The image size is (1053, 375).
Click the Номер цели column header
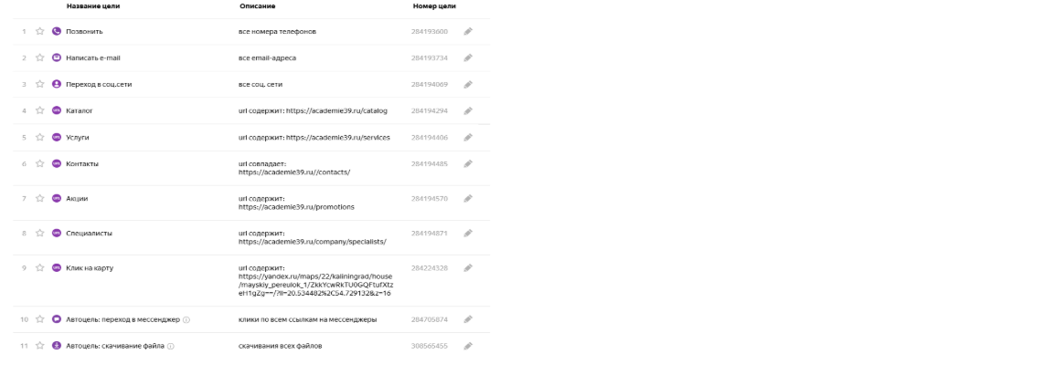pyautogui.click(x=434, y=6)
